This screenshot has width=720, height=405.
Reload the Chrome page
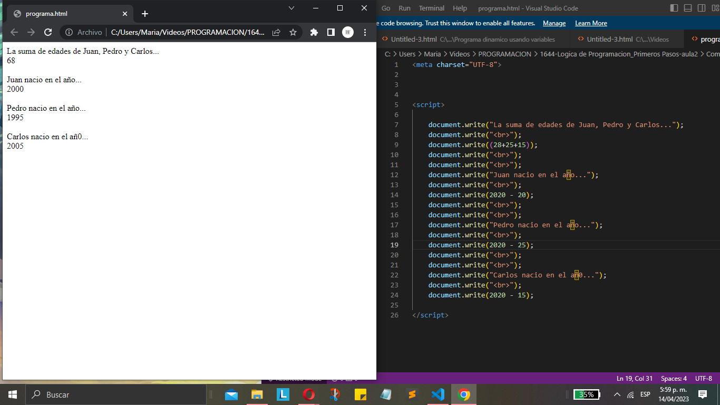pyautogui.click(x=48, y=32)
